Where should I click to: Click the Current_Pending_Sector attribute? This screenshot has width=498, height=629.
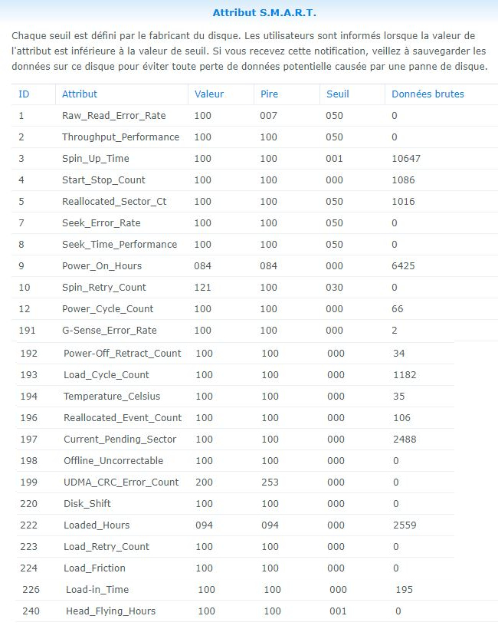[x=120, y=440]
